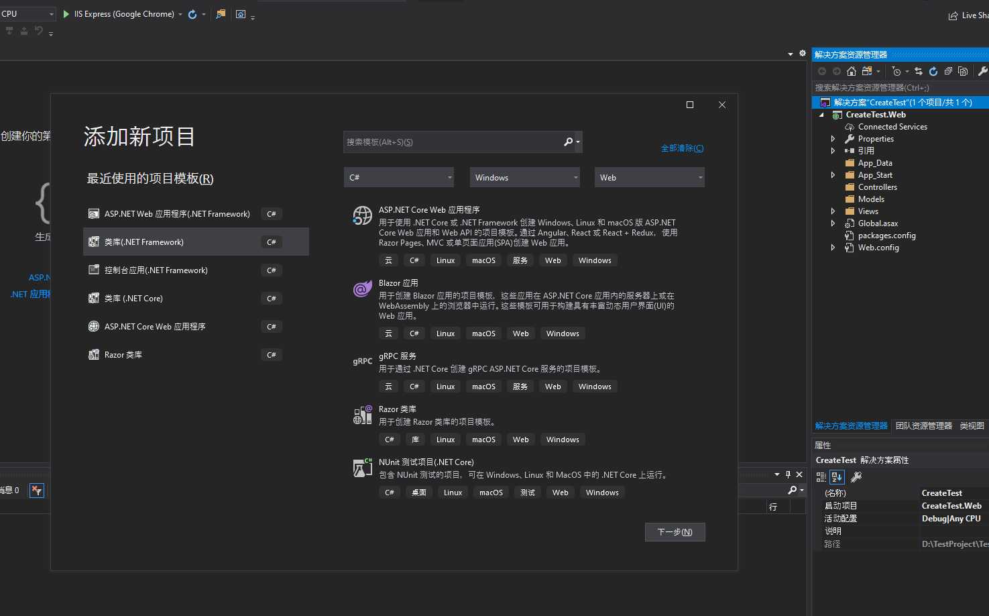This screenshot has height=616, width=989.
Task: Select Connected Services in Solution Explorer
Action: [892, 127]
